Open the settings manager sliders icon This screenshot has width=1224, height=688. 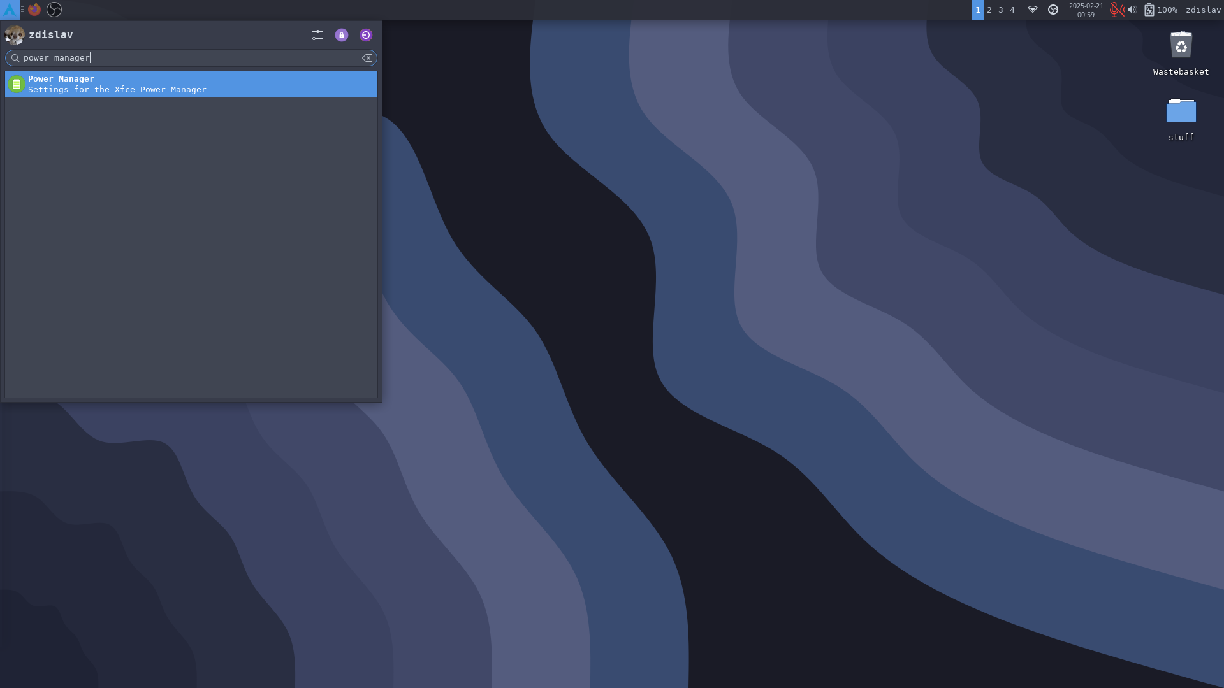coord(317,35)
